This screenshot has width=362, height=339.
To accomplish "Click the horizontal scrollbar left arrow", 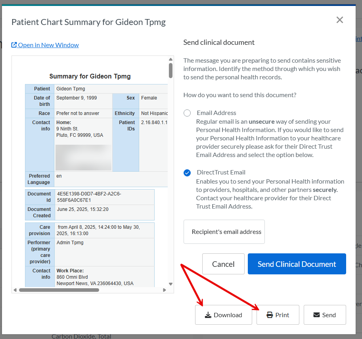I will click(x=15, y=290).
